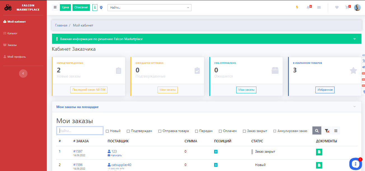365x171 pixels.
Task: Click the hamburger menu icon in top bar
Action: tap(55, 8)
